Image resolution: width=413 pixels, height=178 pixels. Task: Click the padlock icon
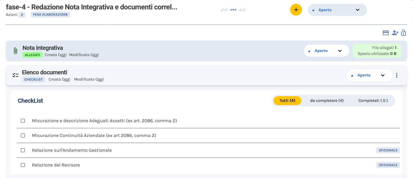coord(404,33)
